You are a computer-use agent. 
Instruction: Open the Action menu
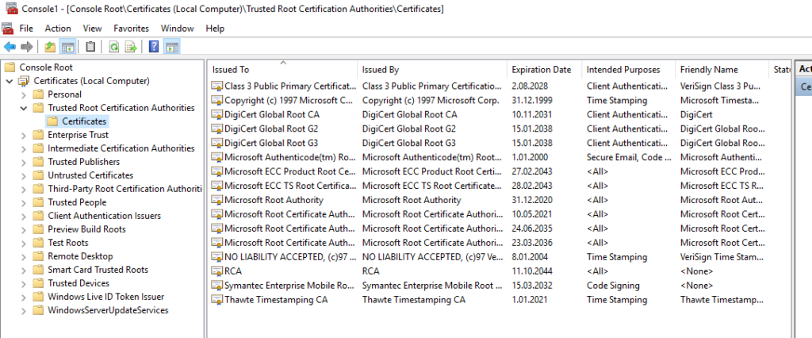[58, 29]
